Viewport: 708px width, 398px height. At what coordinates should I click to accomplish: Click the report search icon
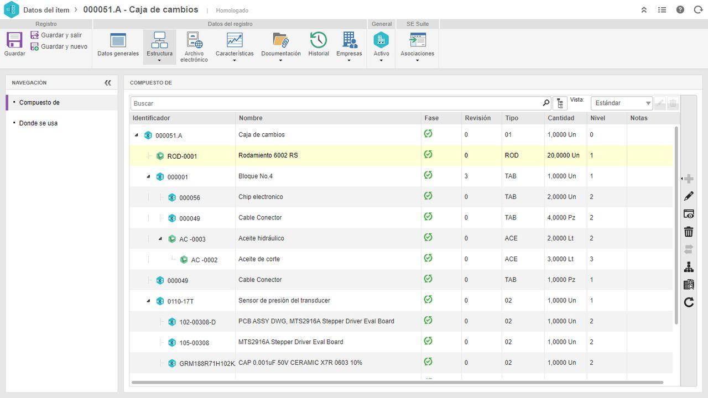[x=689, y=285]
